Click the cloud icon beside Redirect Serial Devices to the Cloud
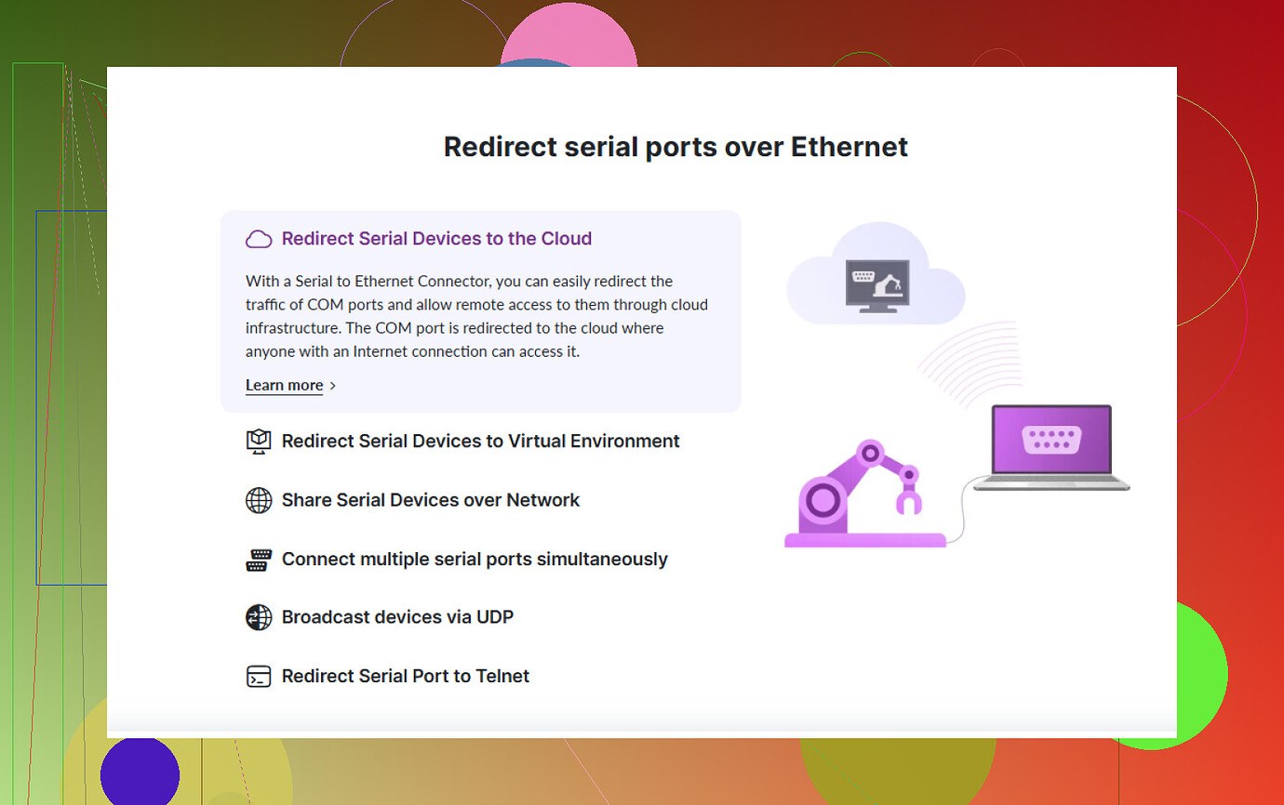 click(x=259, y=239)
